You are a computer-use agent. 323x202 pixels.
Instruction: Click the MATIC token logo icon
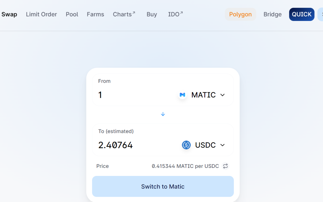coord(182,95)
